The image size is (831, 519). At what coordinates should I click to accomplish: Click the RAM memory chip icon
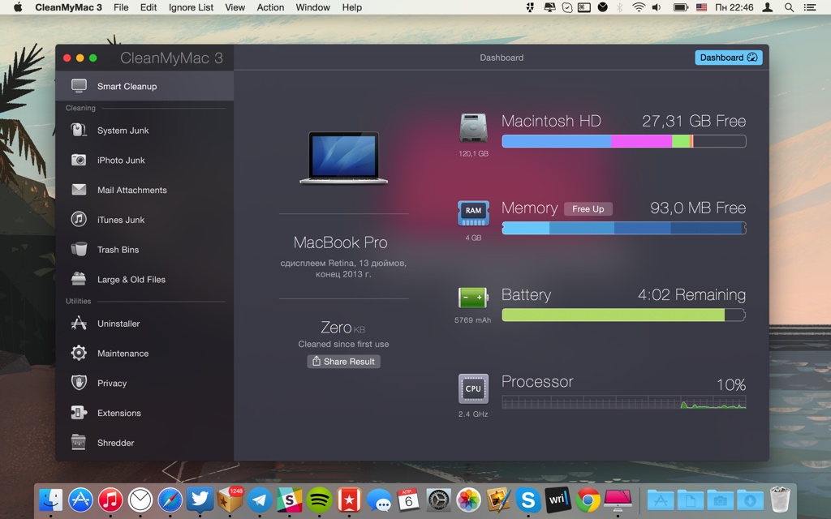tap(473, 212)
